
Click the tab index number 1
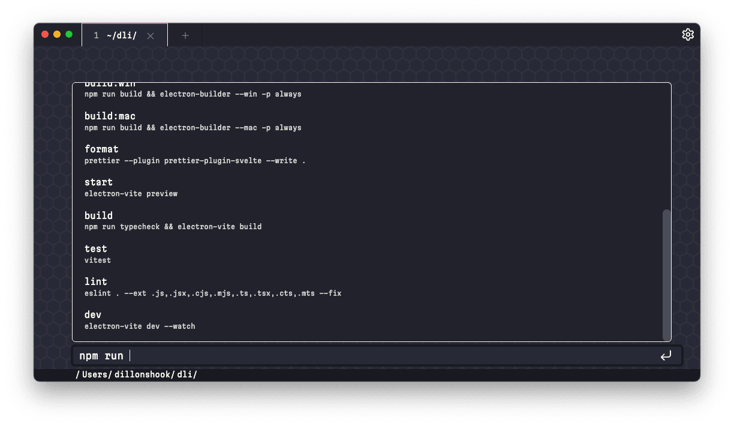(96, 35)
